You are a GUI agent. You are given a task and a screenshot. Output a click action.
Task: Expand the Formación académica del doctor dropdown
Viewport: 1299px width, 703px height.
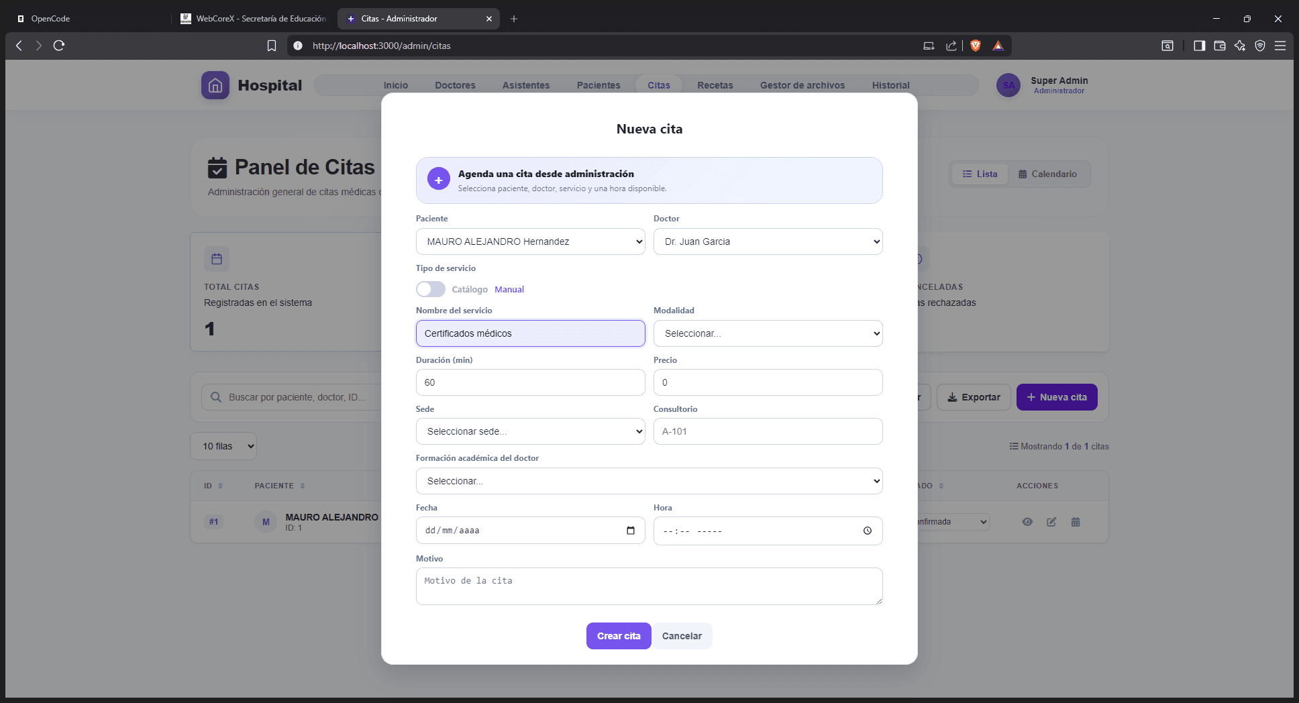649,481
